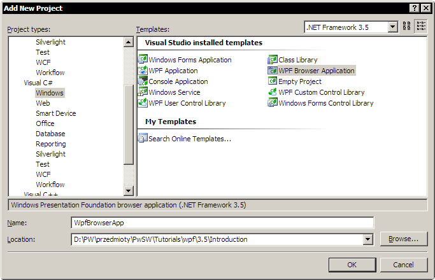Select the Windows Service template icon

pos(143,92)
